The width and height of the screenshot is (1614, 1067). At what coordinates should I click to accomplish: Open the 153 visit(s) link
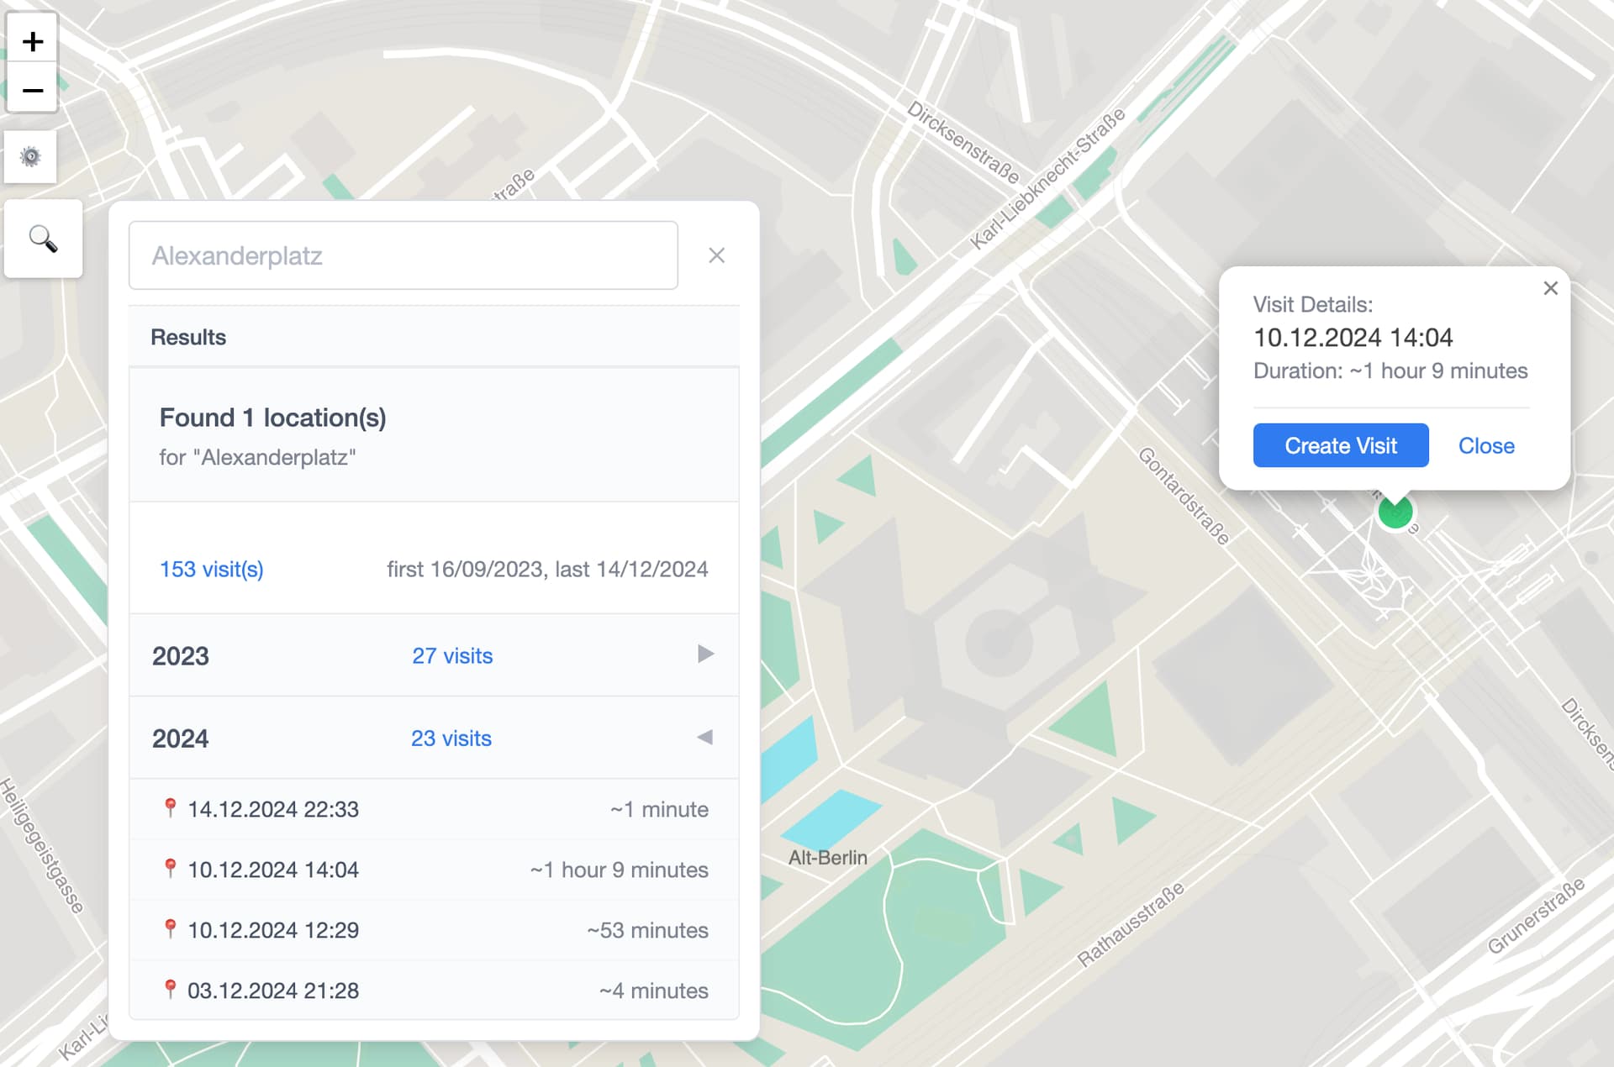(x=212, y=570)
